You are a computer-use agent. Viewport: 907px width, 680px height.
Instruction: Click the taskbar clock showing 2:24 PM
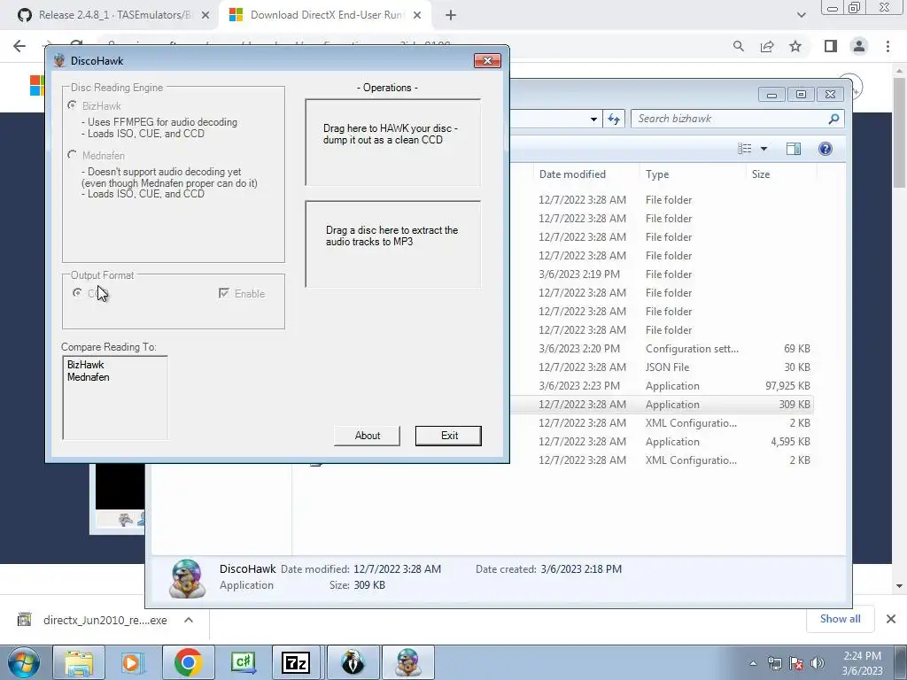[862, 663]
